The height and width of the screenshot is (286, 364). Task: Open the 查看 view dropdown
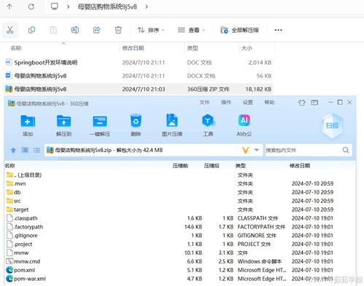[x=191, y=30]
